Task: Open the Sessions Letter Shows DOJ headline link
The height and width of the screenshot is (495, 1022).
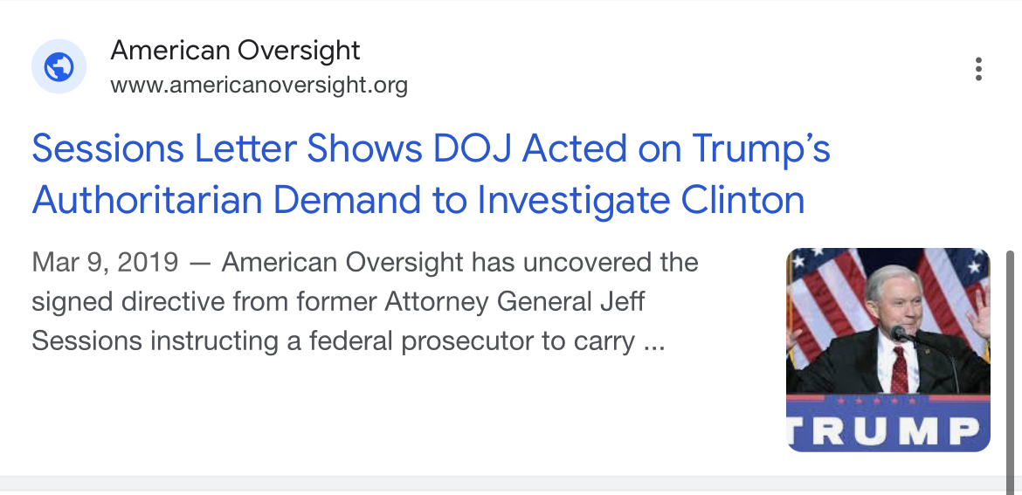Action: click(x=431, y=173)
